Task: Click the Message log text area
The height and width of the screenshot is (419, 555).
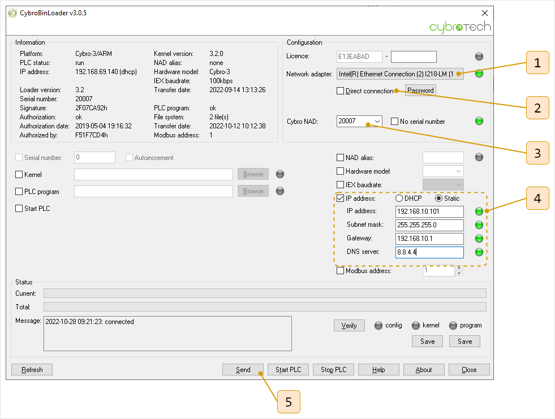Action: [x=168, y=334]
